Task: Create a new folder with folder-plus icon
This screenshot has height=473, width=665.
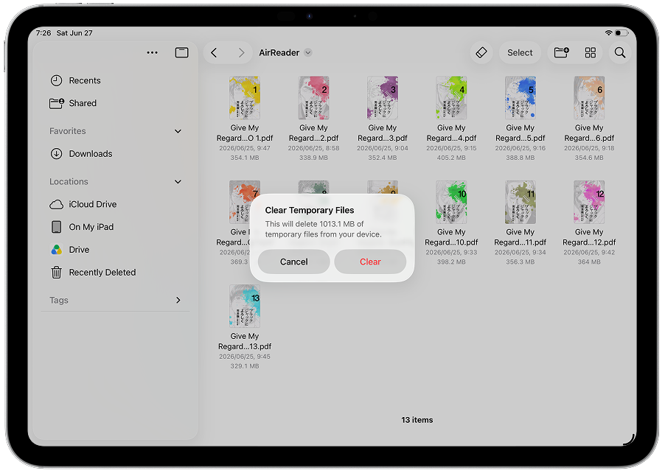Action: pos(562,52)
